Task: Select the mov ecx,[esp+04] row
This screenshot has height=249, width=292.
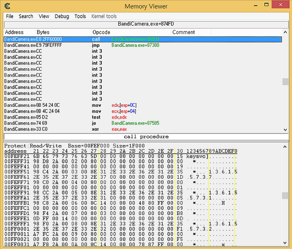Action: [143, 111]
